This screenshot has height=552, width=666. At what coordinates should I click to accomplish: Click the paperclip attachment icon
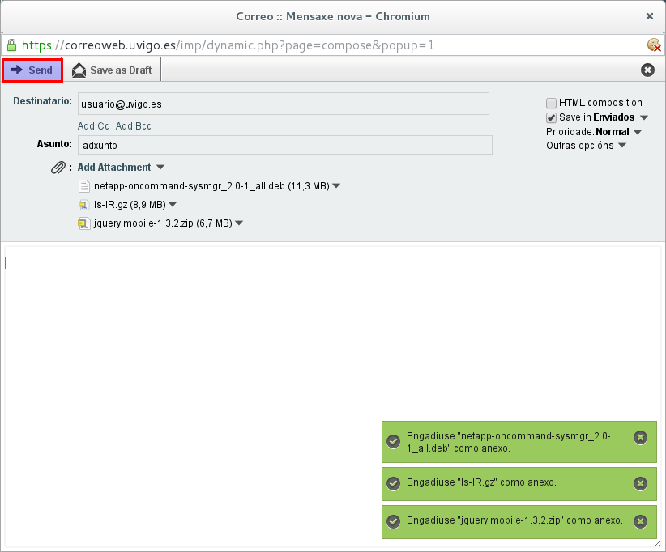tap(58, 168)
